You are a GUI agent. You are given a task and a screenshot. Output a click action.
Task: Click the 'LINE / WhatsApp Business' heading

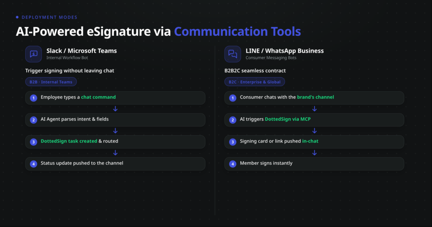(285, 51)
